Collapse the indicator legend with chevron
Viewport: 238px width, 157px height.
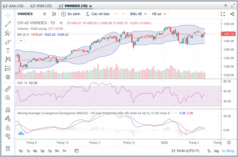point(21,41)
